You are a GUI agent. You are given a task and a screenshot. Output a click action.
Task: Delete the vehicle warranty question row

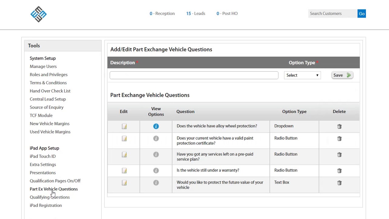(339, 171)
